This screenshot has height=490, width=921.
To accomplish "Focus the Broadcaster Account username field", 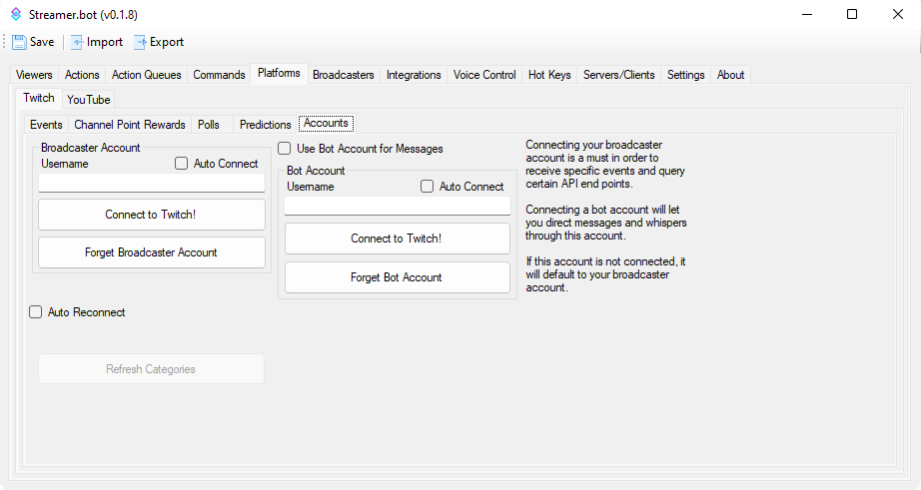I will pos(152,183).
